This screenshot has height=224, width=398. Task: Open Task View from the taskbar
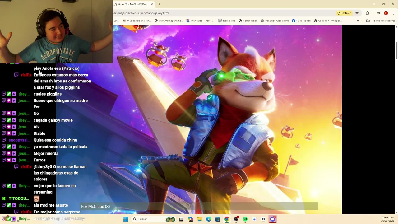tap(181, 219)
